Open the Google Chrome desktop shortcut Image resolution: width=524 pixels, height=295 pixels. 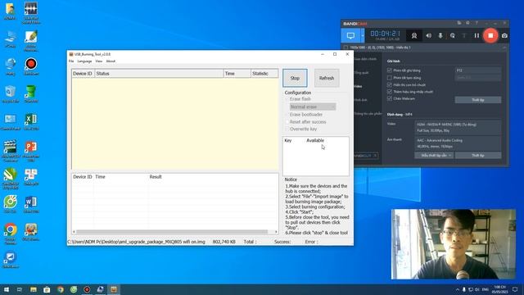pyautogui.click(x=11, y=234)
